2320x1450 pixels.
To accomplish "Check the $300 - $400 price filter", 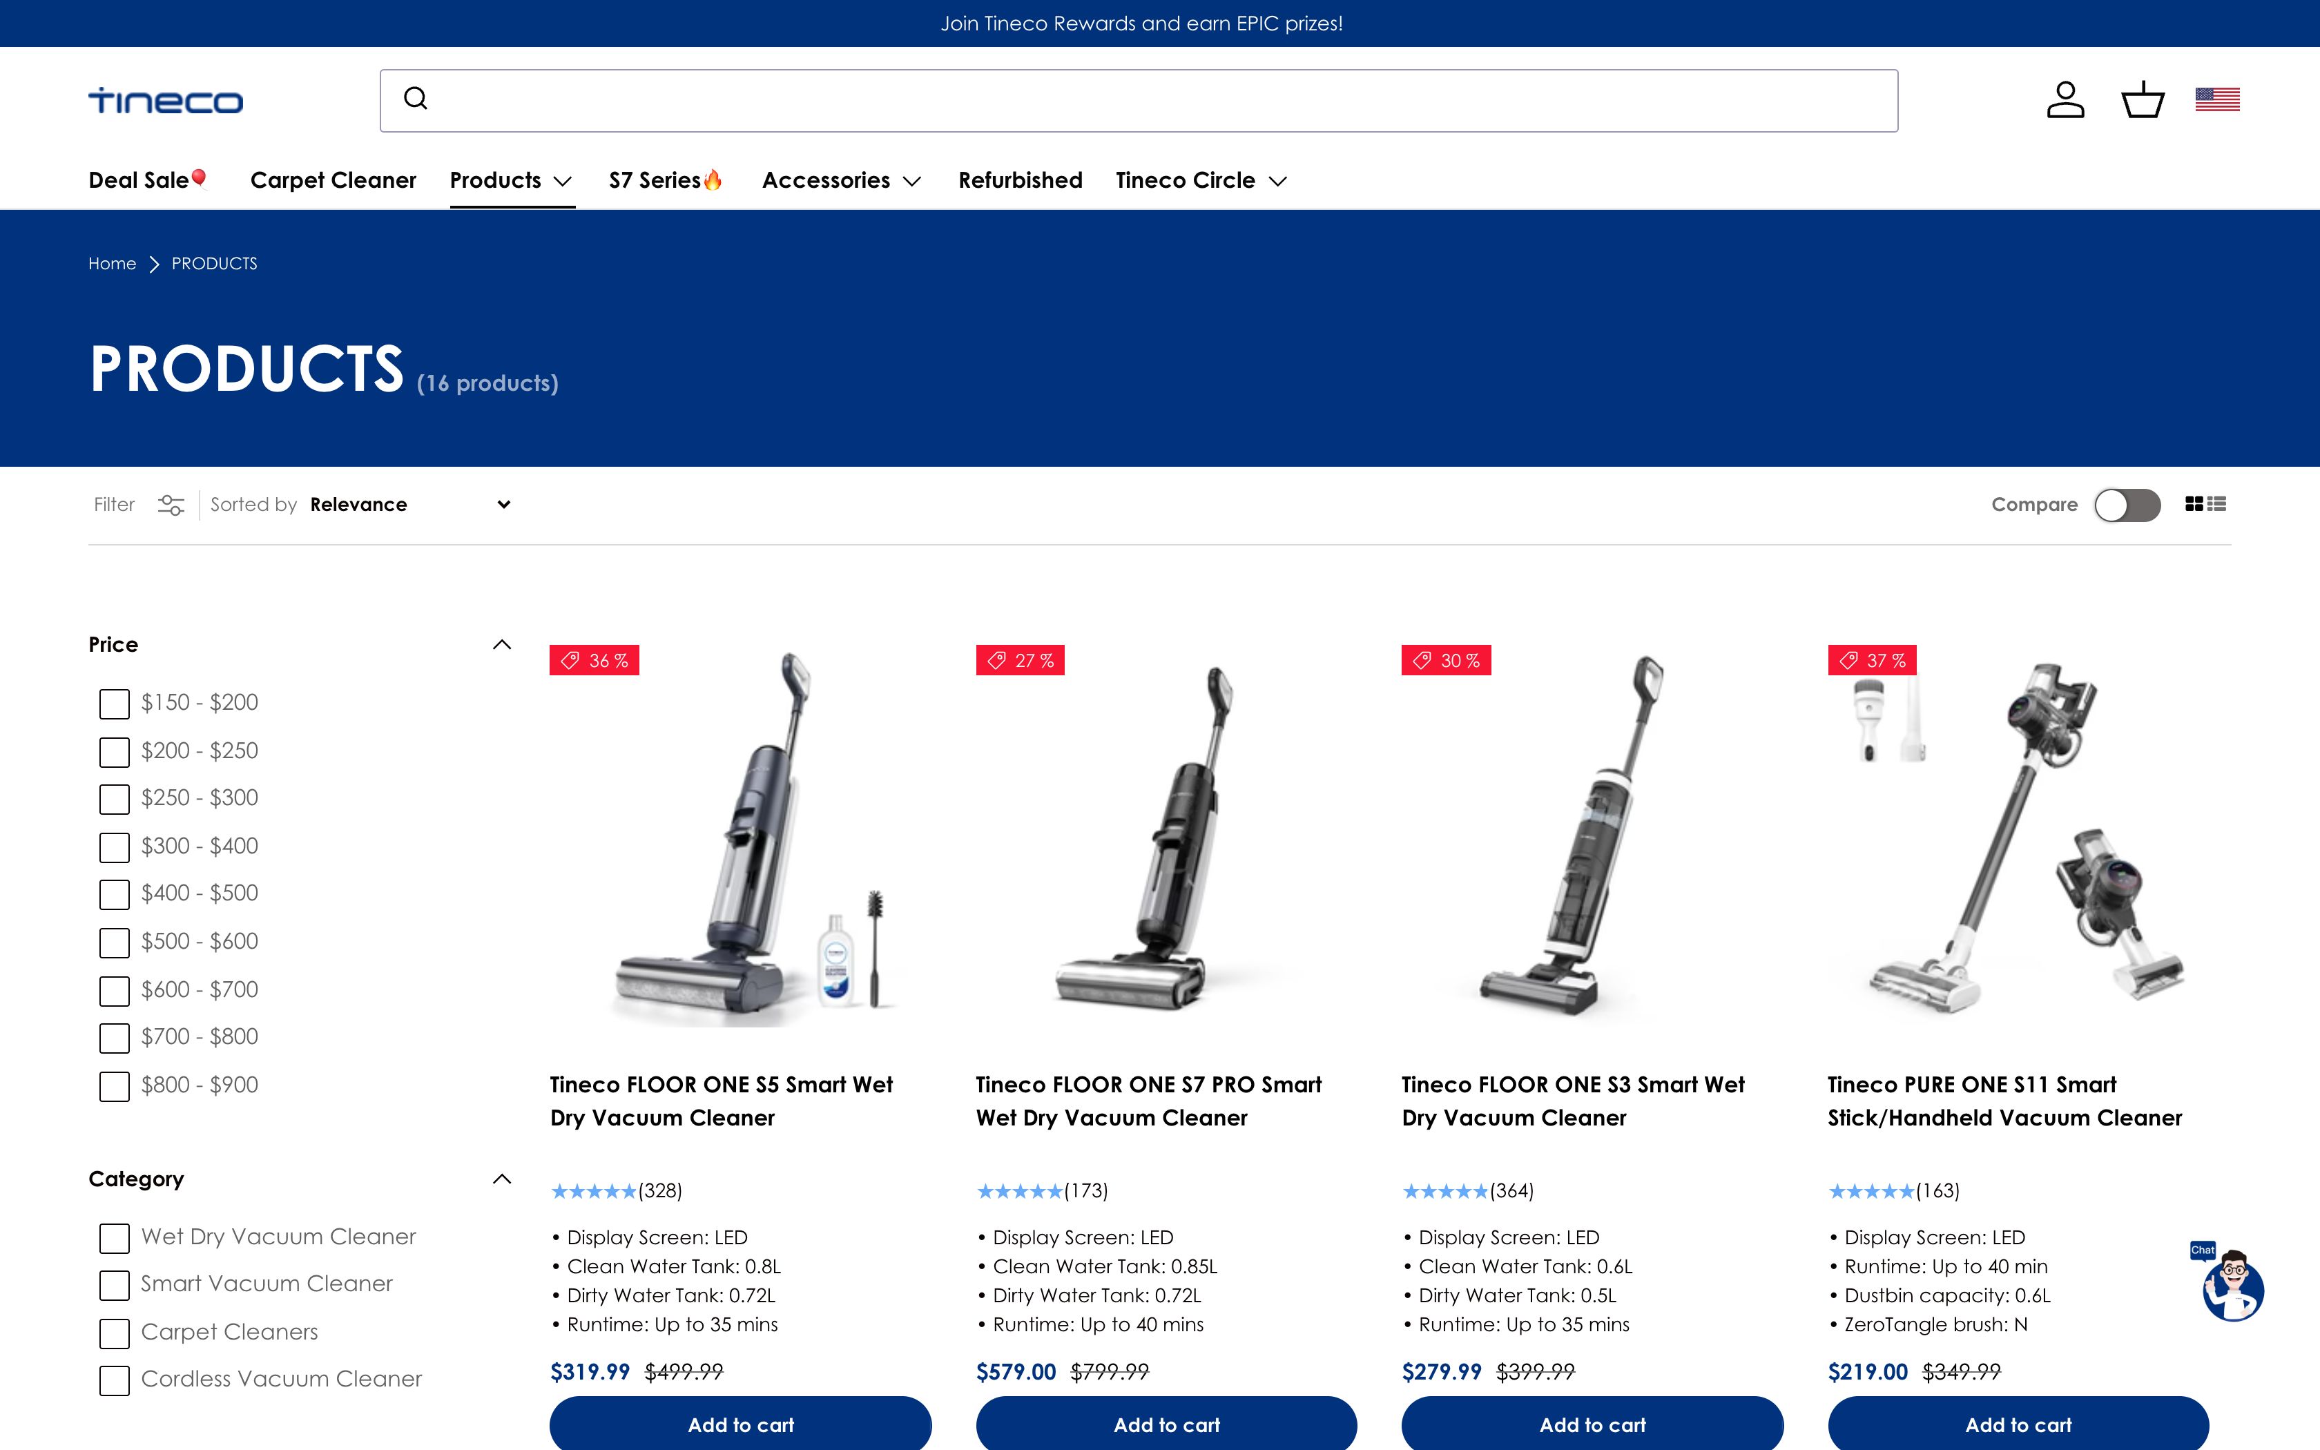I will point(114,847).
